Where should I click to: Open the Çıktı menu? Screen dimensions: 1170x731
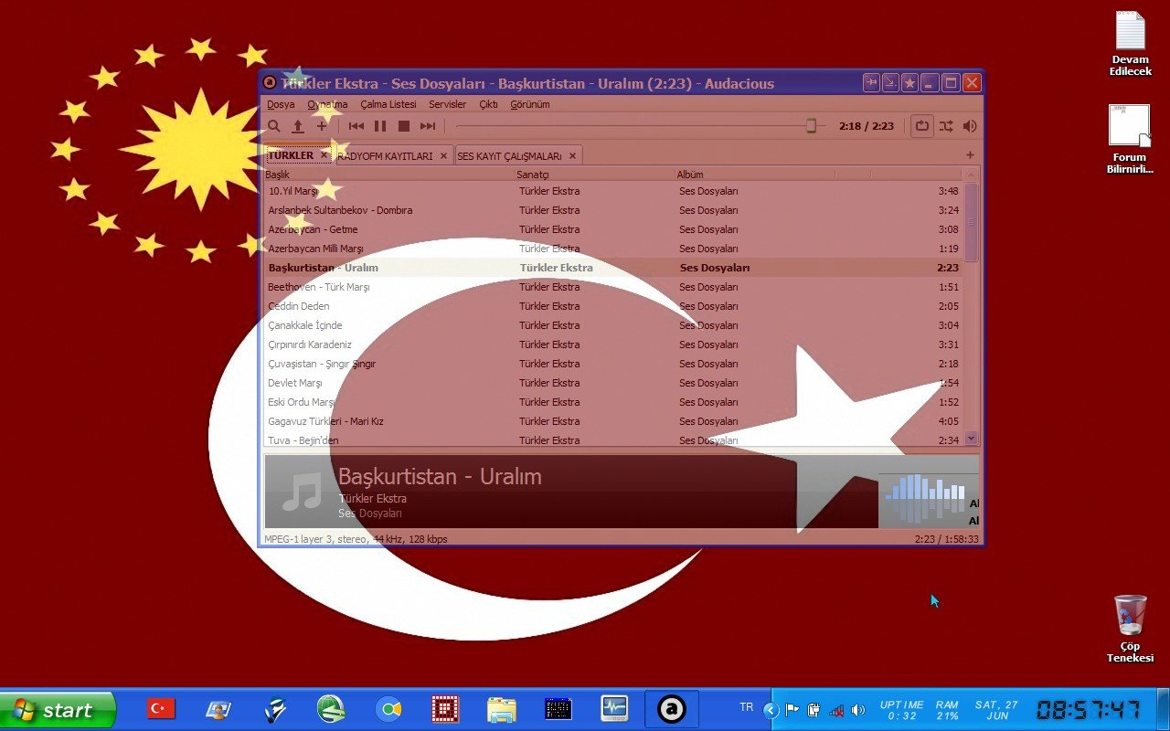click(x=489, y=104)
